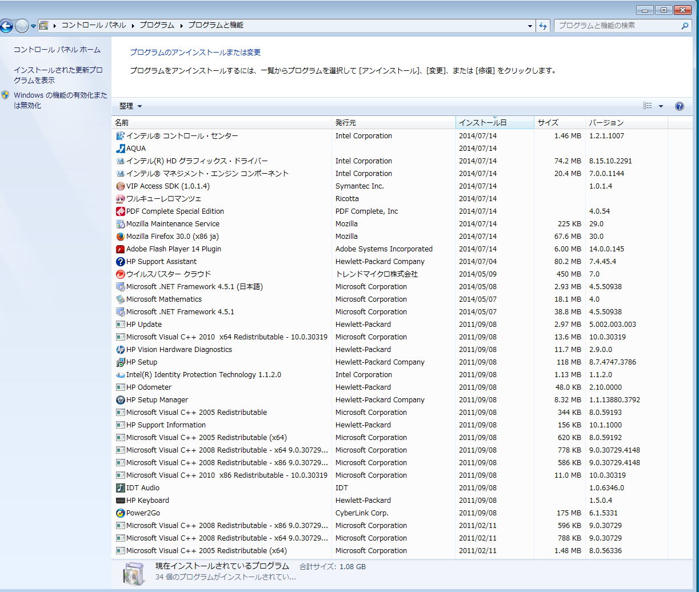Screen dimensions: 699x592
Task: Select HP Update program icon
Action: (120, 325)
